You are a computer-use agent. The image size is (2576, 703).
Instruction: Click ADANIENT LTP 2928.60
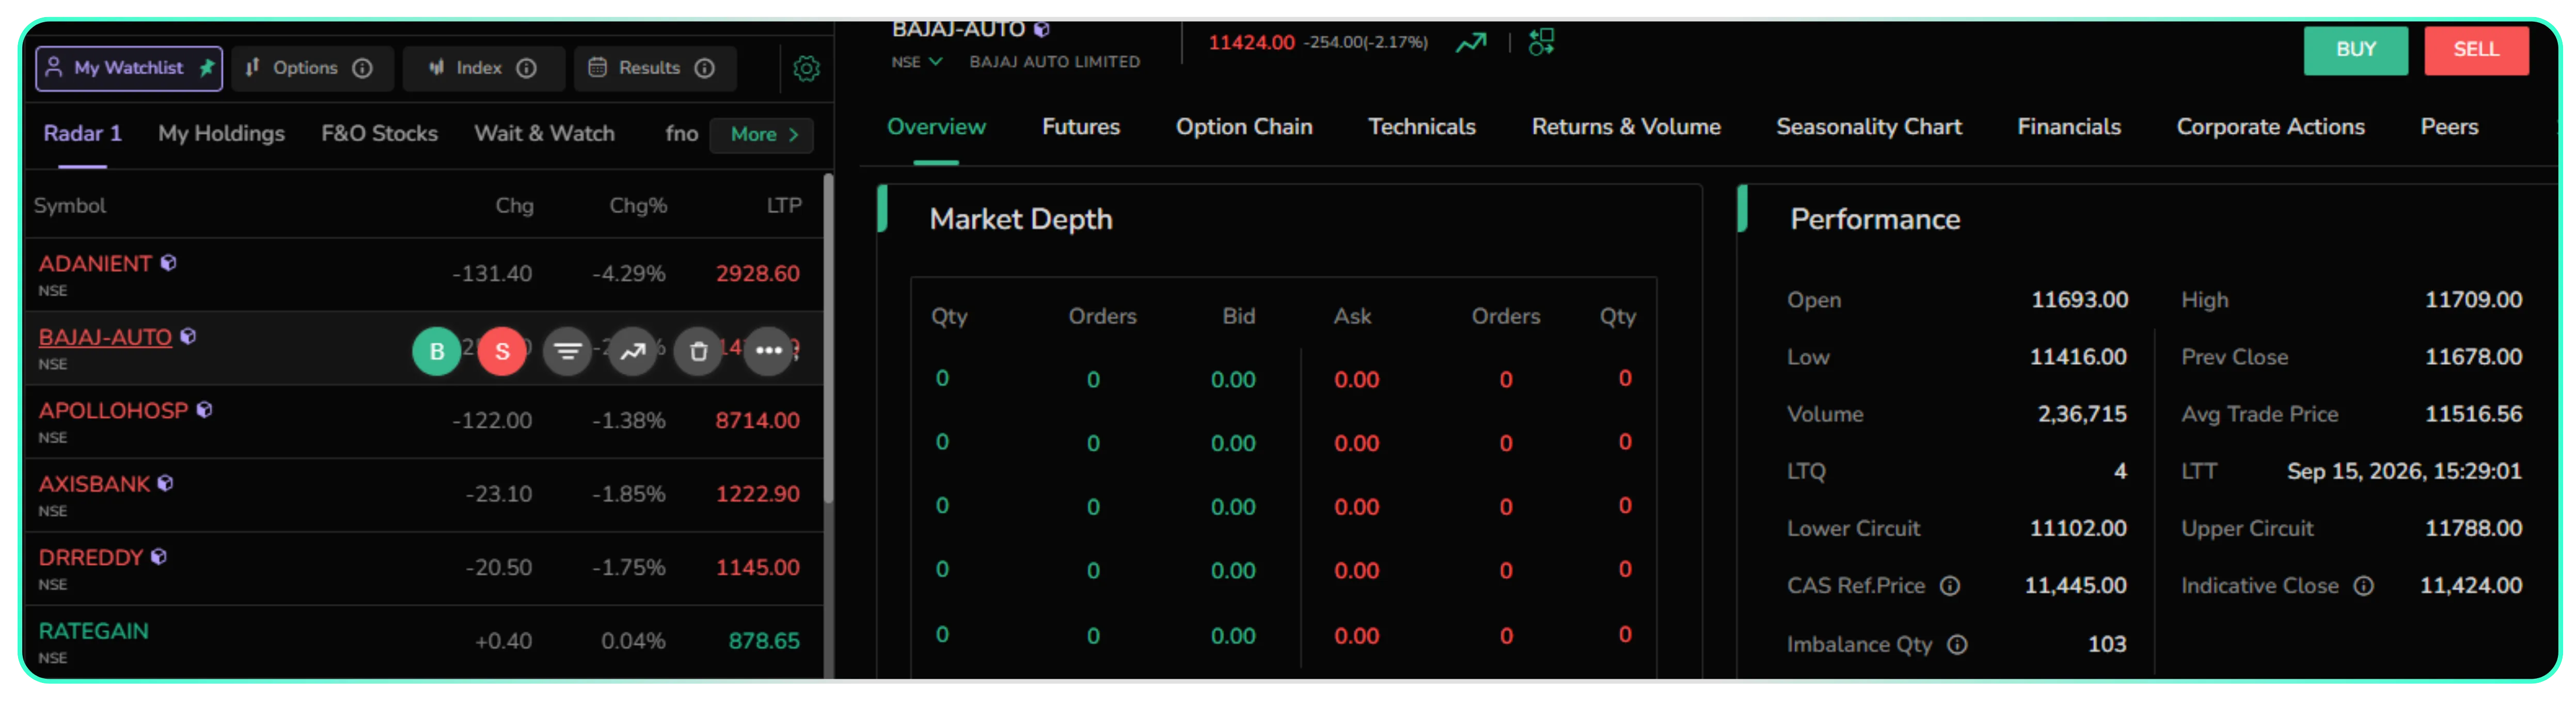[x=757, y=274]
